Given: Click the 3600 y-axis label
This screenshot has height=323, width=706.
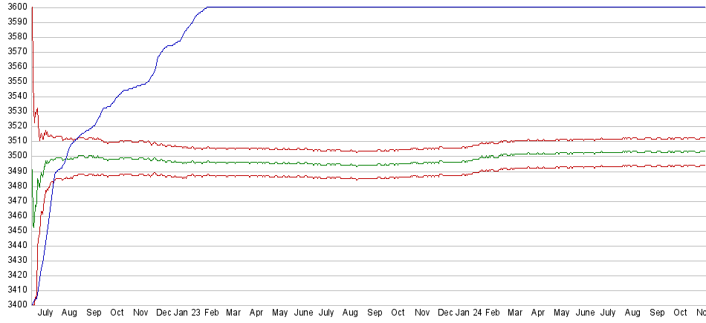Looking at the screenshot, I should coord(14,7).
